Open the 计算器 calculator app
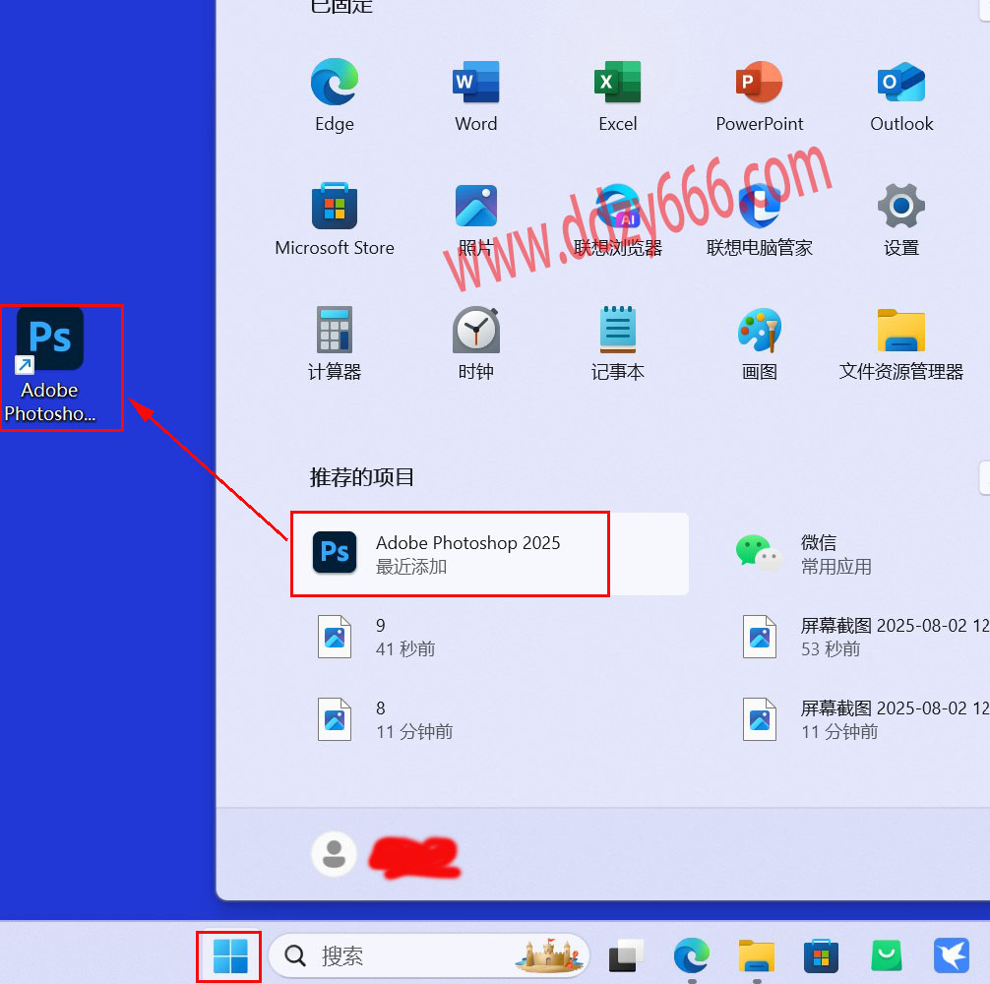990x984 pixels. point(334,343)
